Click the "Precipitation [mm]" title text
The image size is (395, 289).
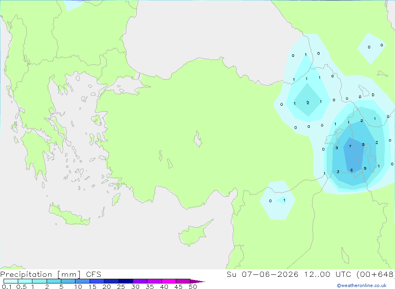click(x=40, y=274)
